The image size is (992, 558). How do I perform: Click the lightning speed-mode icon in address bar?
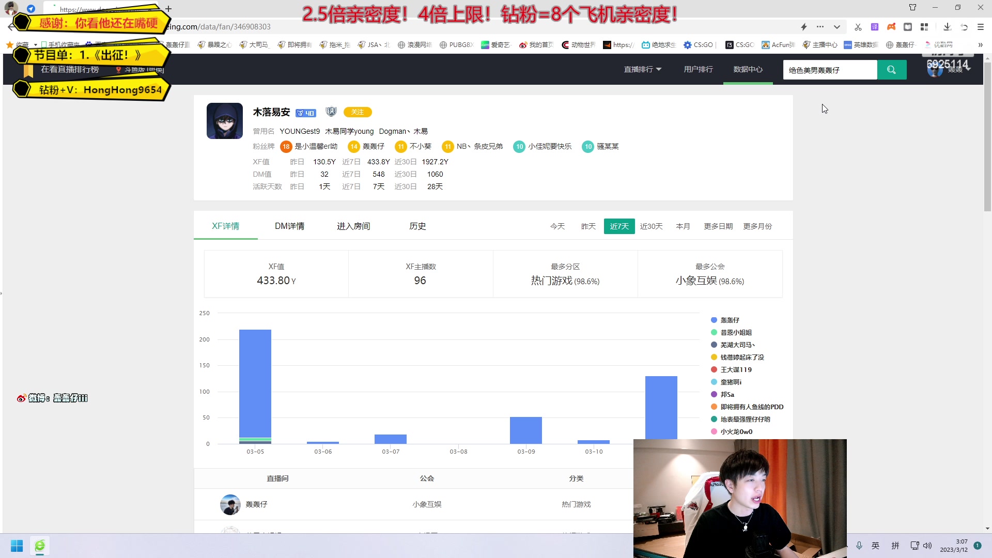tap(804, 27)
